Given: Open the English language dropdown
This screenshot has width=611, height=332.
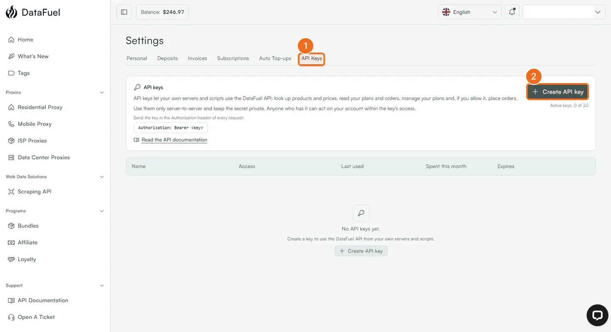Looking at the screenshot, I should point(470,12).
